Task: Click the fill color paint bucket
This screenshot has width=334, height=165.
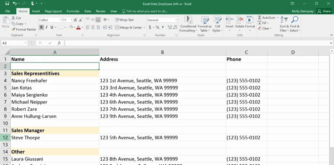Action: 71,27
